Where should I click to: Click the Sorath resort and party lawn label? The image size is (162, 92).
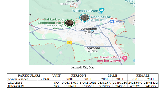109,59
